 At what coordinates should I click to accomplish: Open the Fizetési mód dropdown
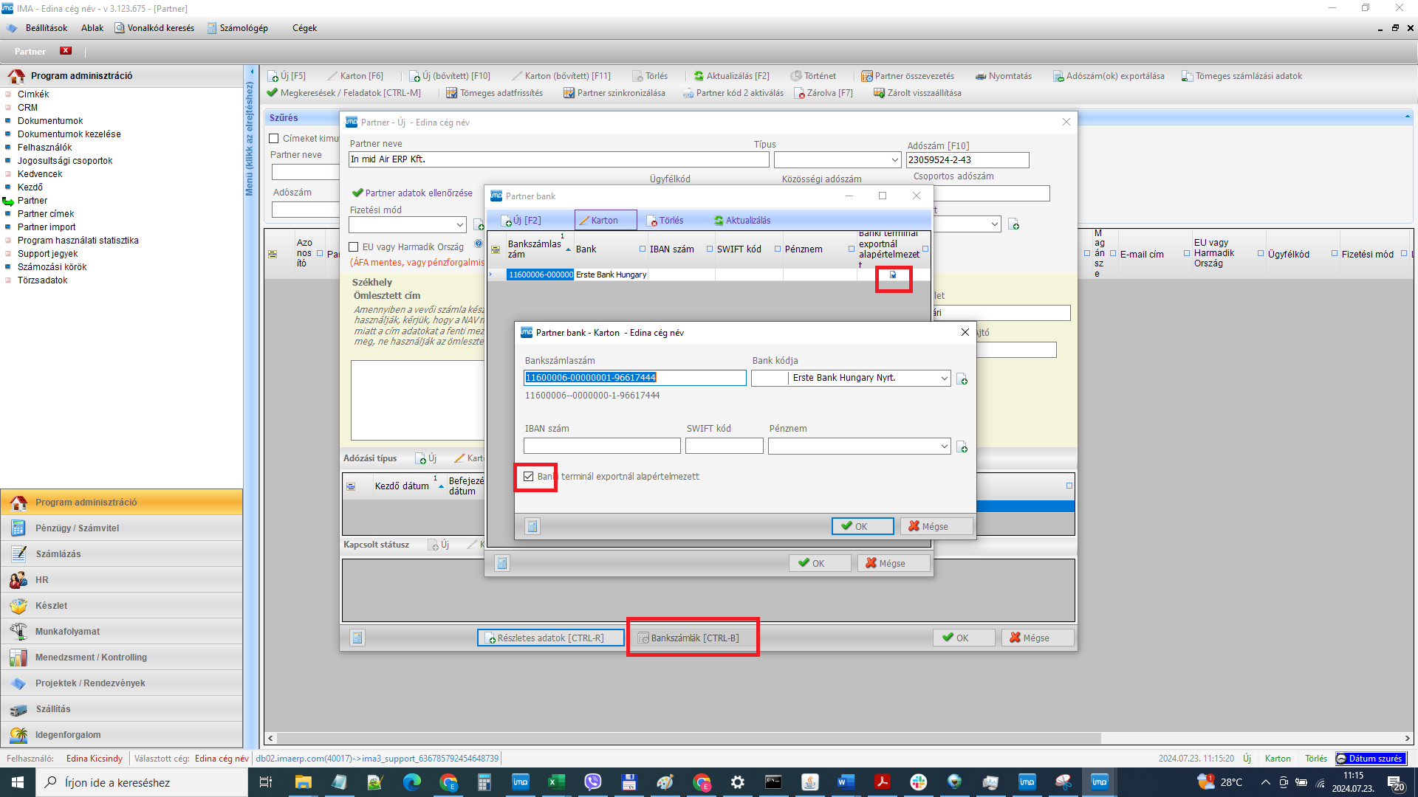[459, 224]
